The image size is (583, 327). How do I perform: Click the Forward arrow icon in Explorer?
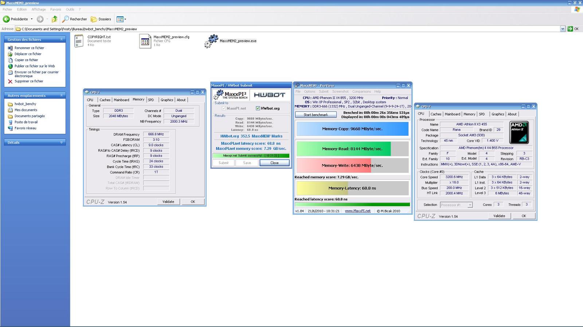[40, 19]
